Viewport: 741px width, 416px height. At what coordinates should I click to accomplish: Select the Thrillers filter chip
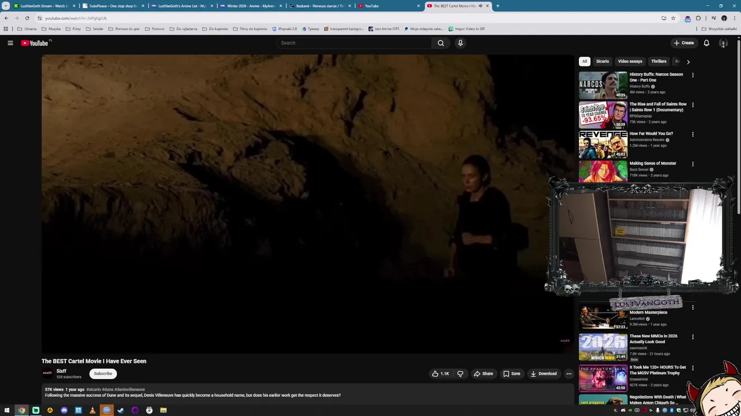659,61
